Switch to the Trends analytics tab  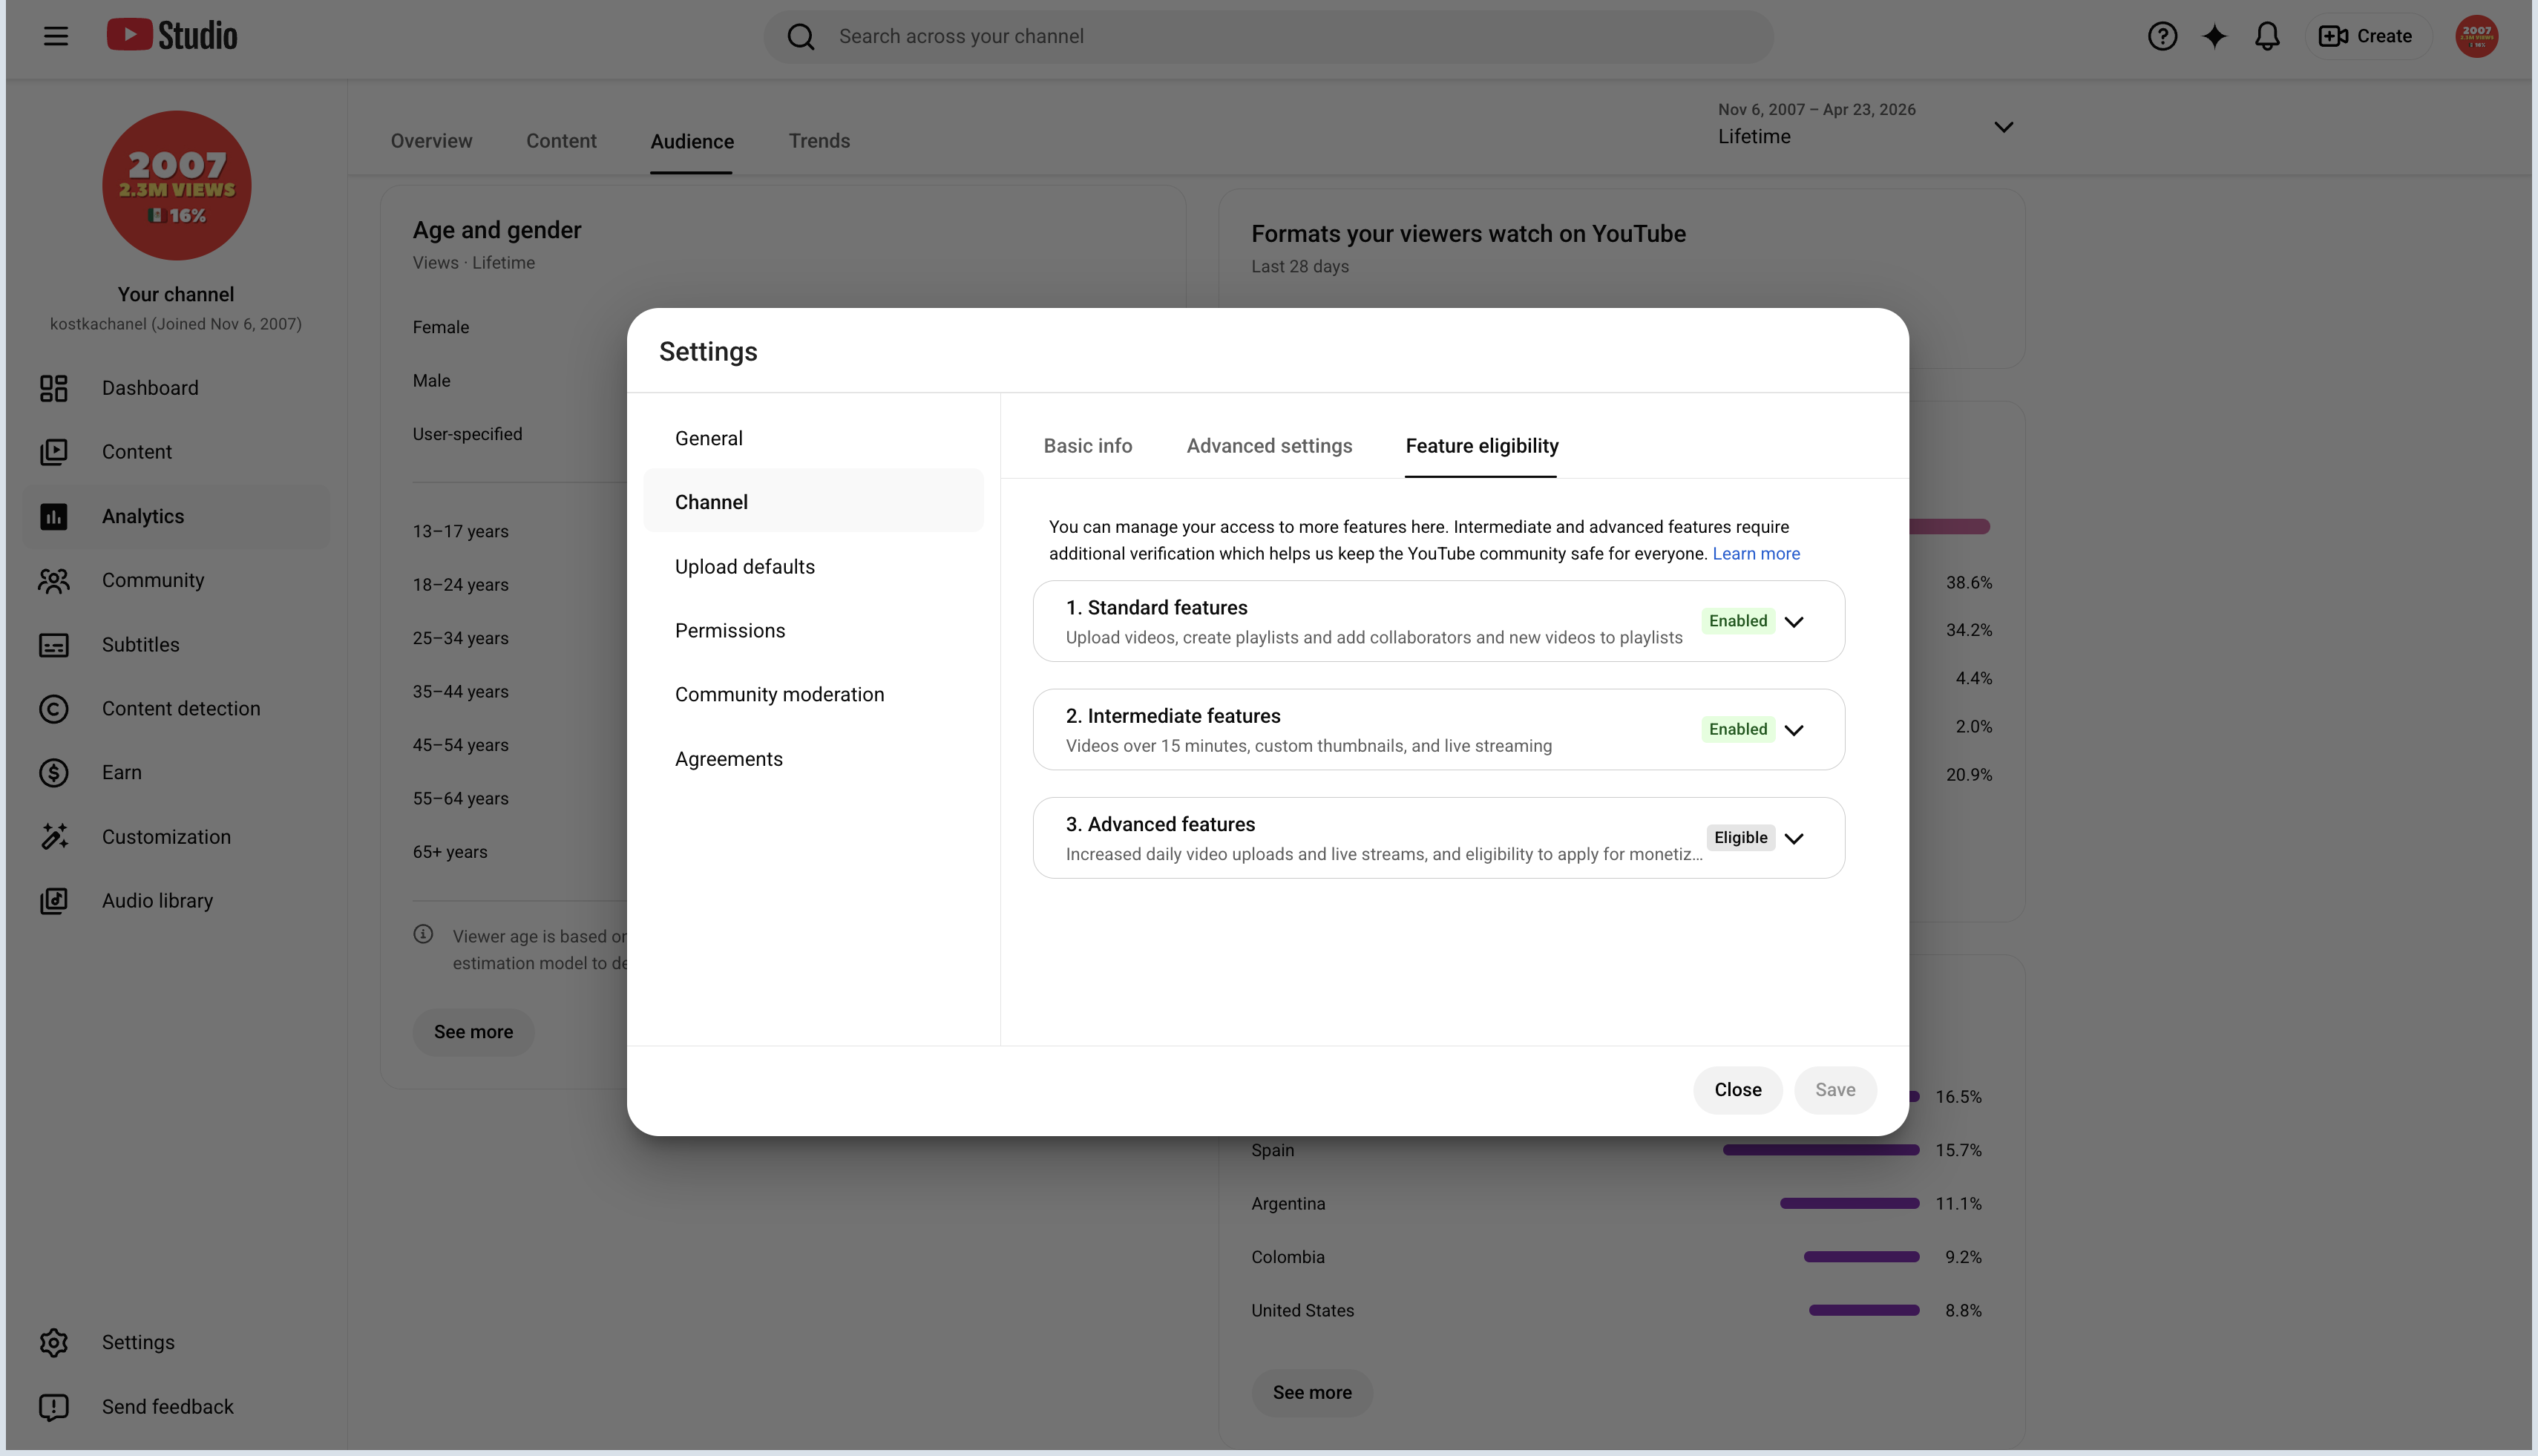coord(819,141)
